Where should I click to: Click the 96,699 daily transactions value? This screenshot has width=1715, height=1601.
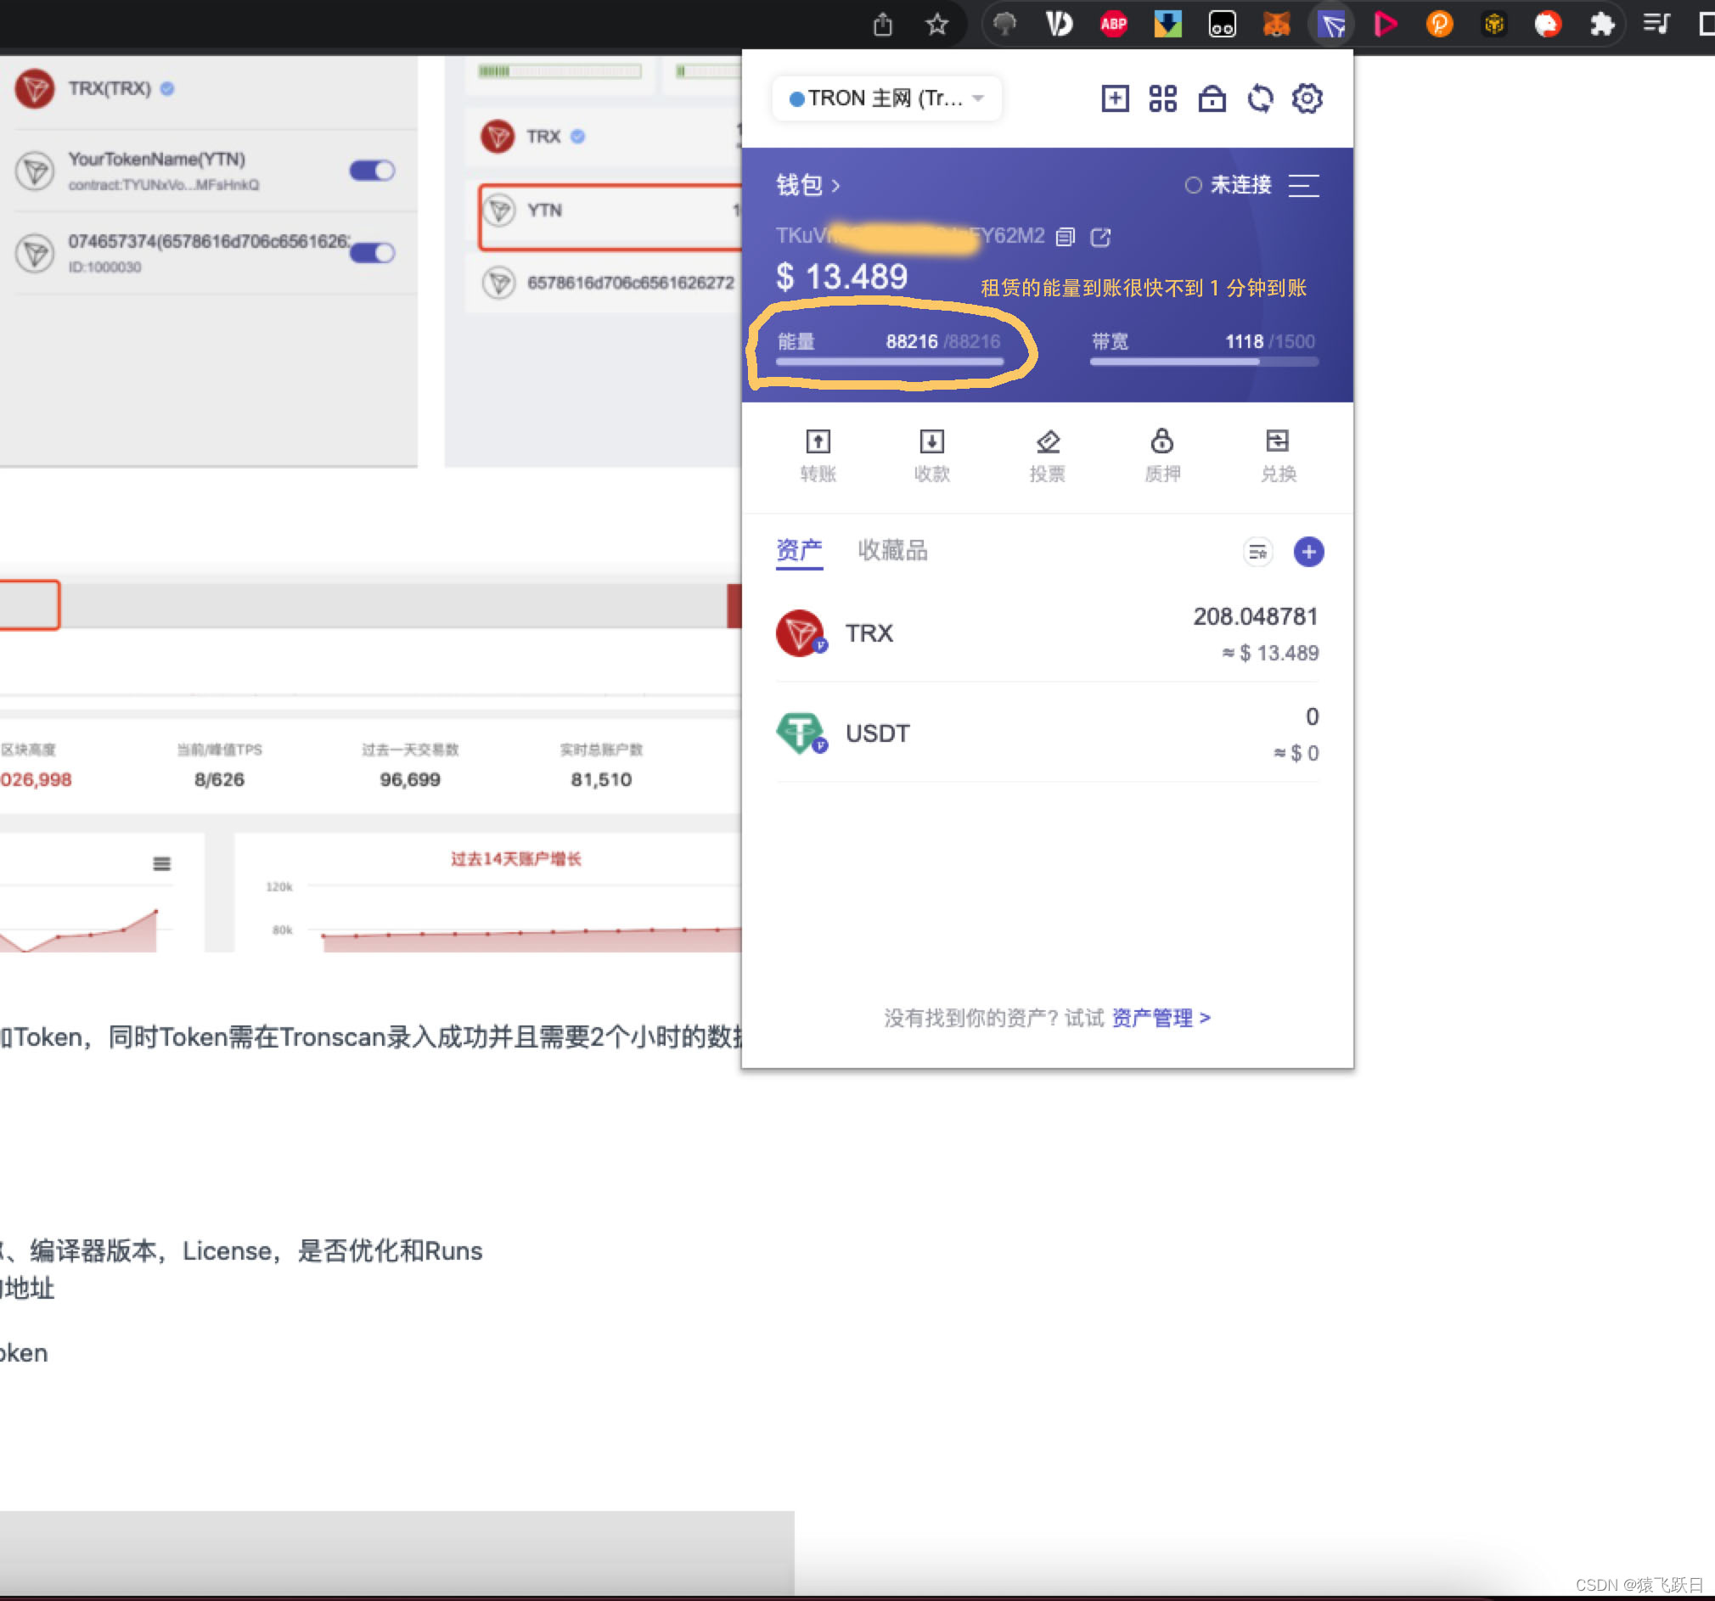(x=410, y=780)
